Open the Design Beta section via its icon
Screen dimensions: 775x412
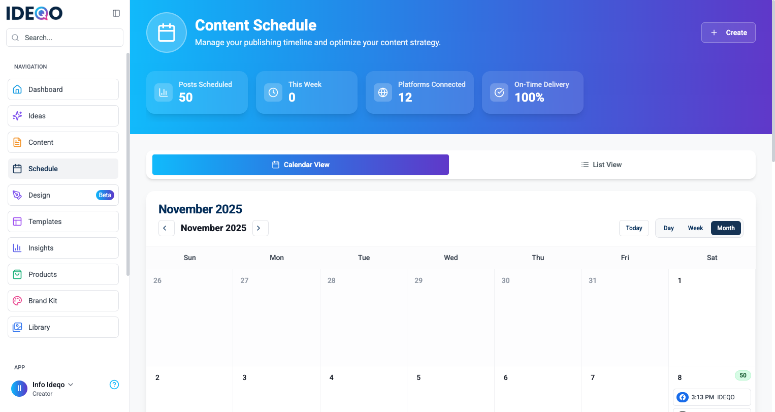pos(17,195)
